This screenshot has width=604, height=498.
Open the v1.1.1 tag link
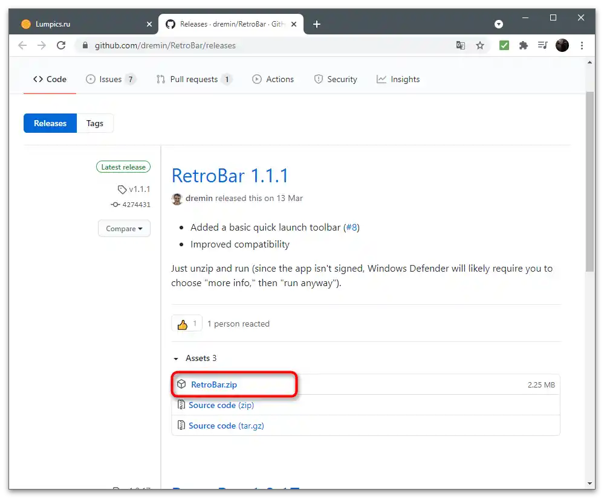[134, 189]
